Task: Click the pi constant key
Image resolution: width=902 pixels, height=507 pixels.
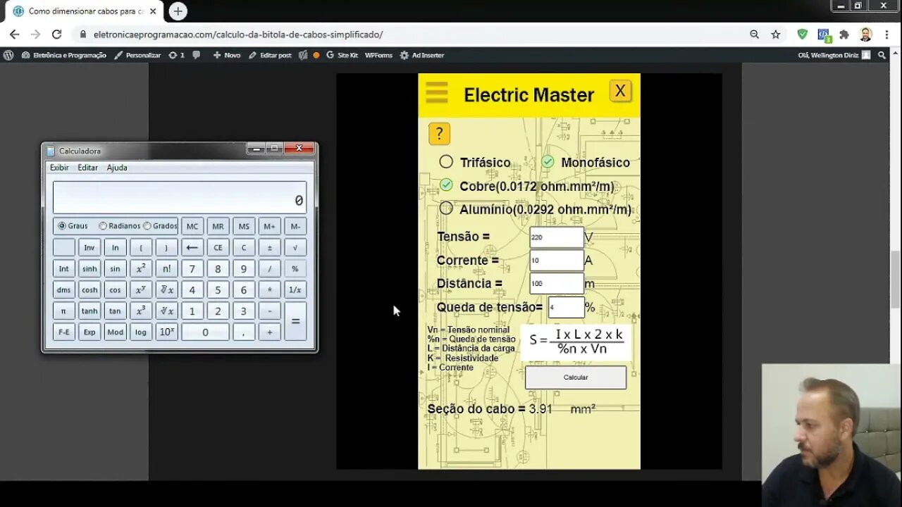Action: [63, 311]
